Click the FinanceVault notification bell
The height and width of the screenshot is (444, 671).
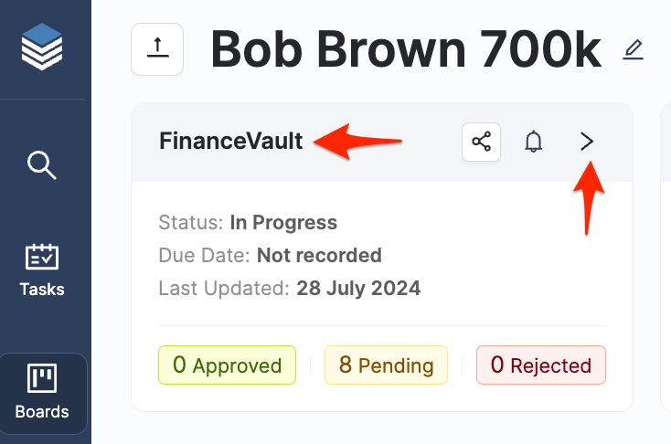[533, 142]
